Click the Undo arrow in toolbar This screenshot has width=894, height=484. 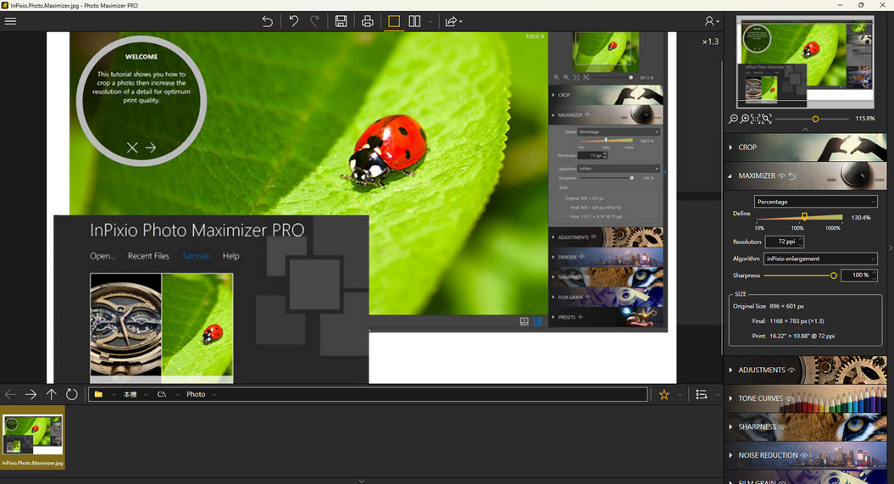pyautogui.click(x=293, y=21)
